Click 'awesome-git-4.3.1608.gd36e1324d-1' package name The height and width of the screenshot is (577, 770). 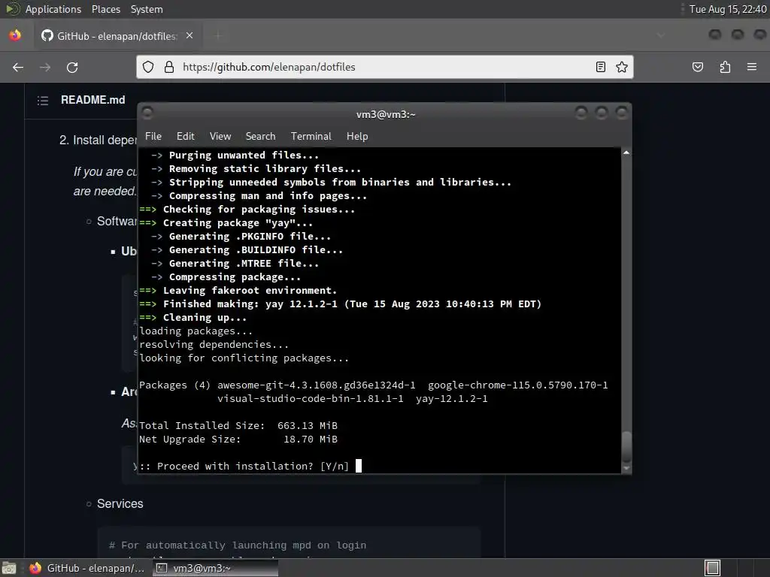click(x=317, y=385)
